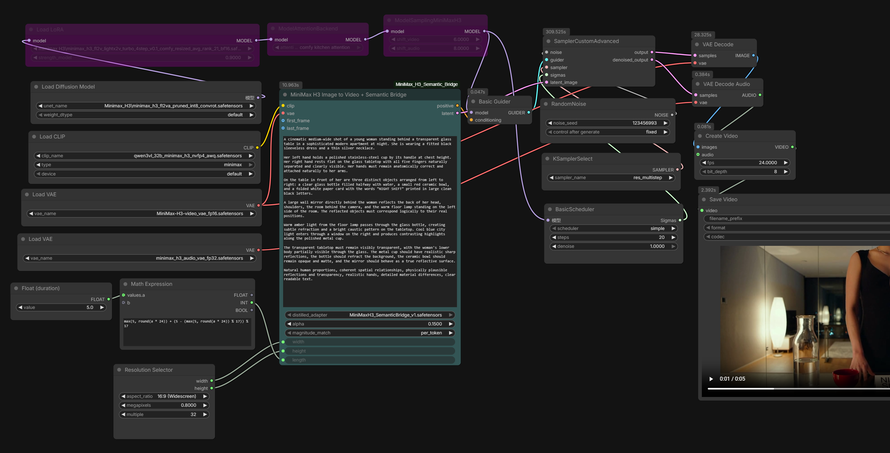Collapse the Resolution Selector node

(x=119, y=370)
